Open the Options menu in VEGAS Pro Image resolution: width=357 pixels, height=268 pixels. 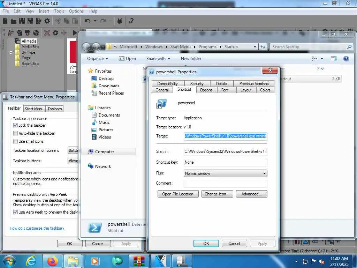pyautogui.click(x=76, y=11)
